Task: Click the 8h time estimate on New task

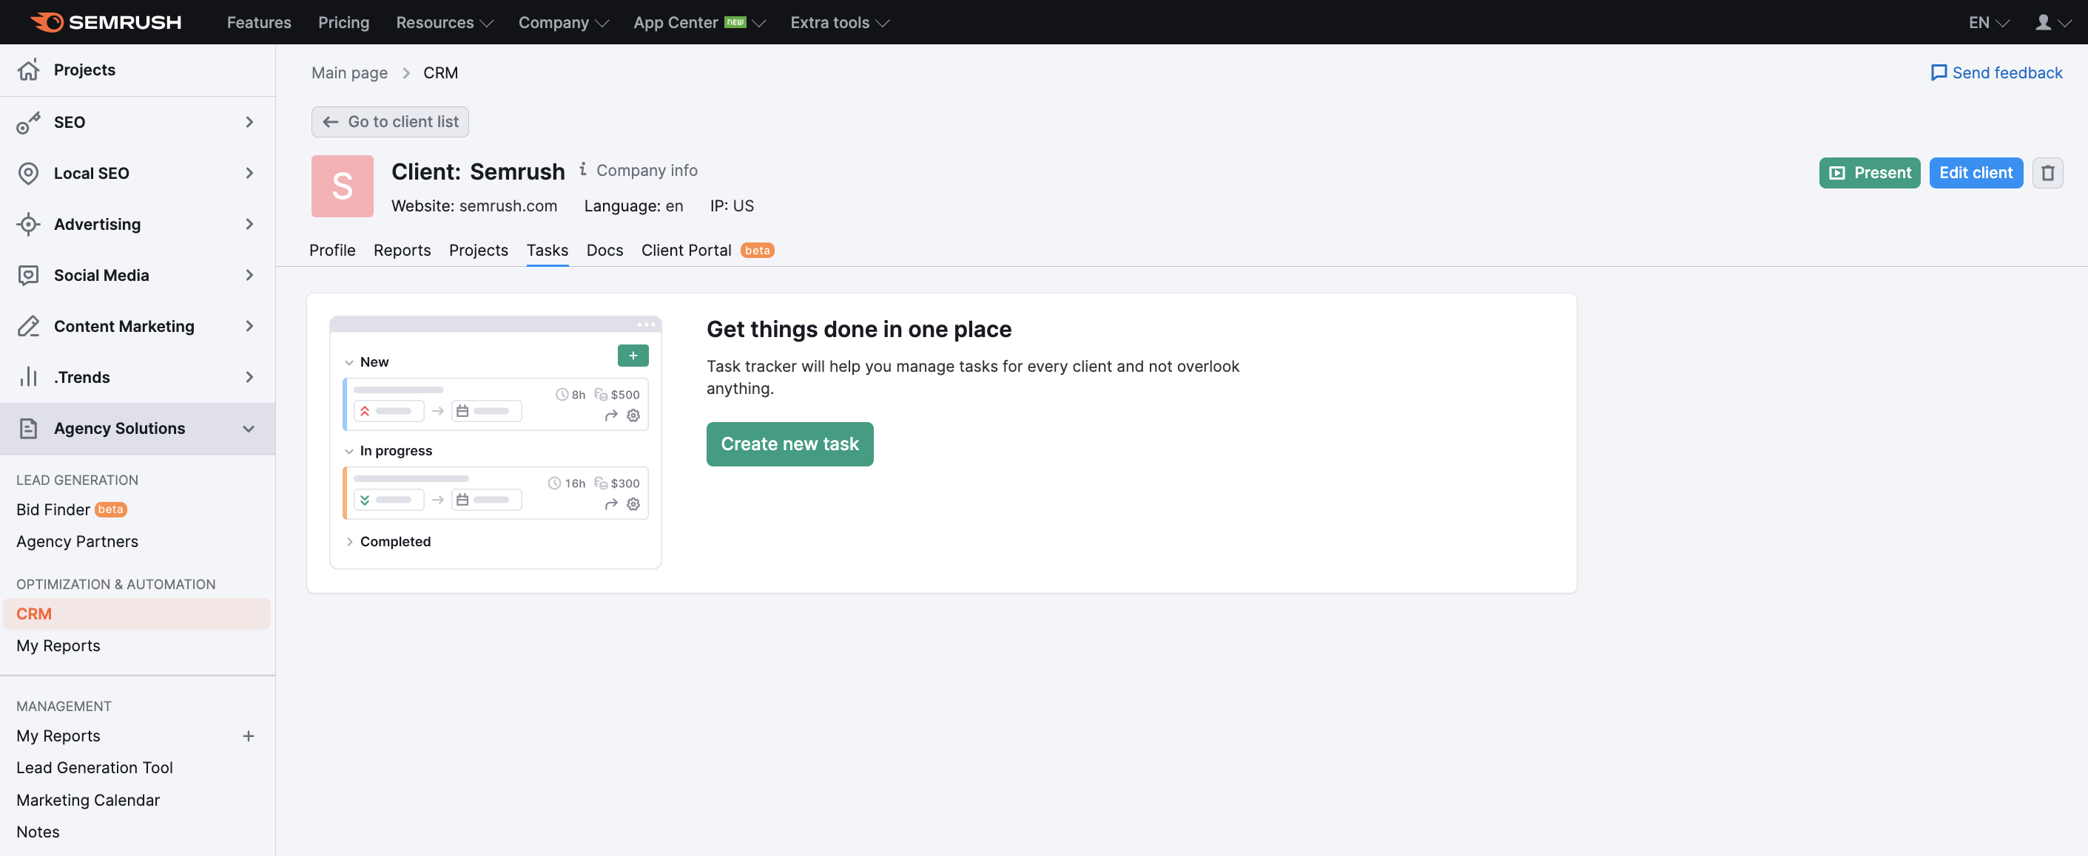Action: point(570,395)
